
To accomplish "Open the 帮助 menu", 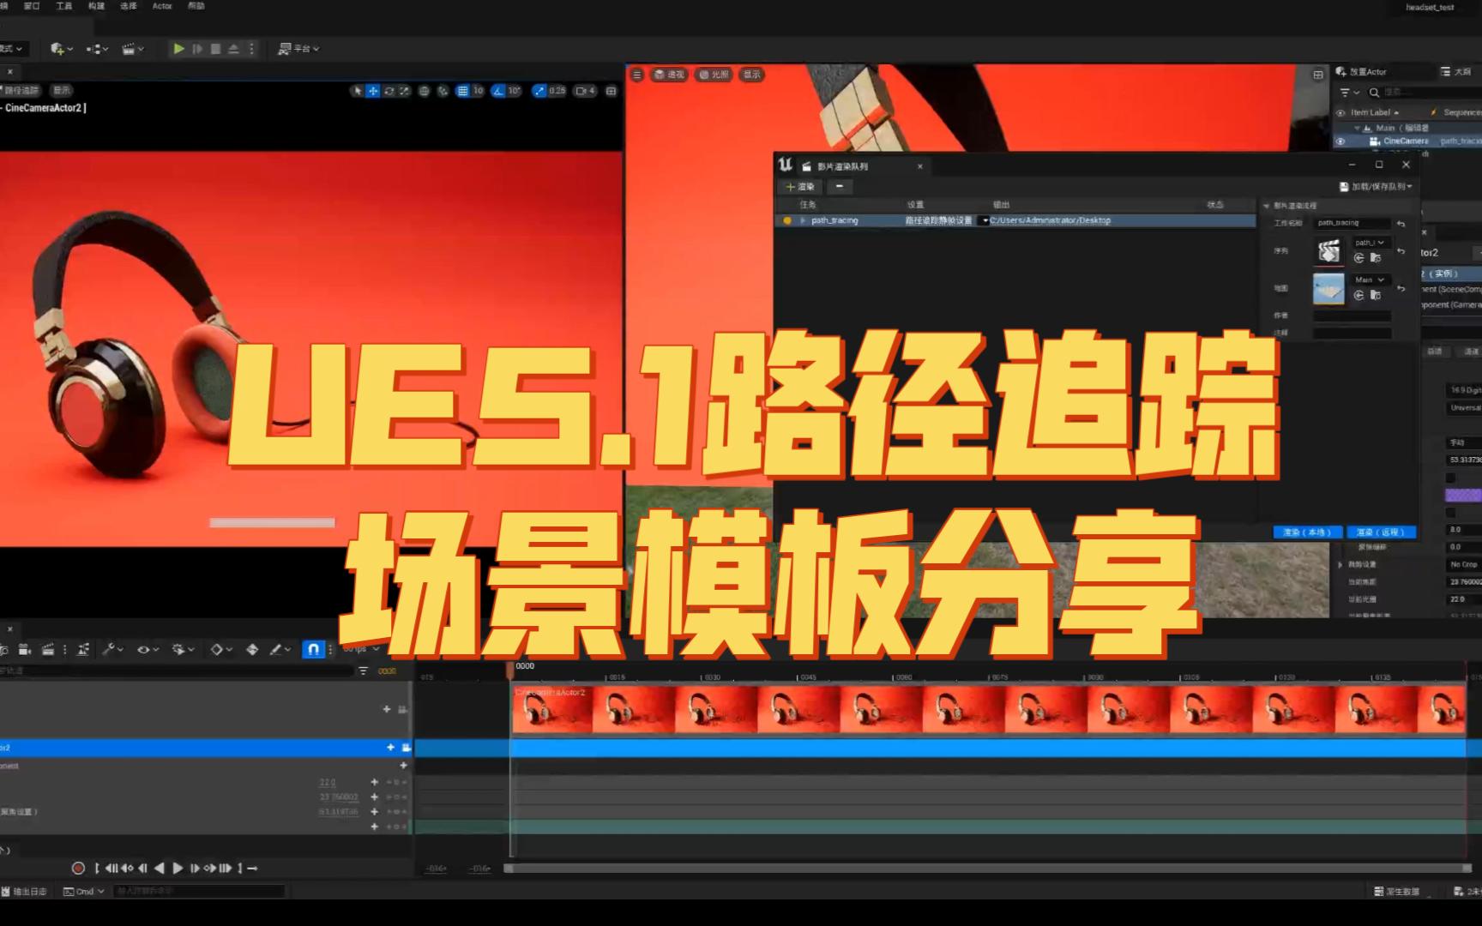I will coord(196,6).
